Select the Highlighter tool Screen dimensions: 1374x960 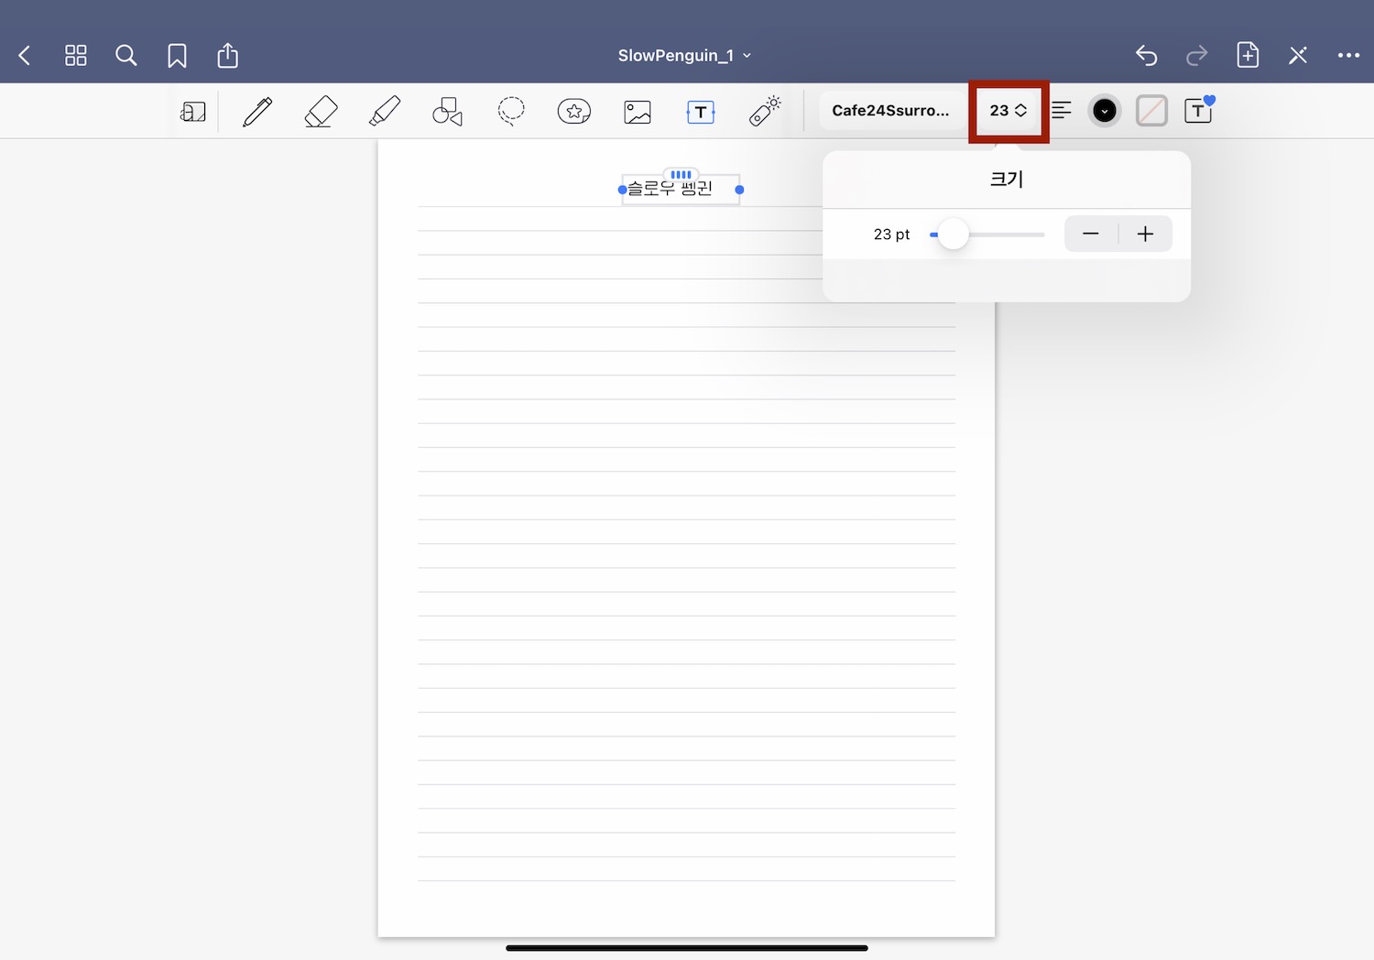384,111
